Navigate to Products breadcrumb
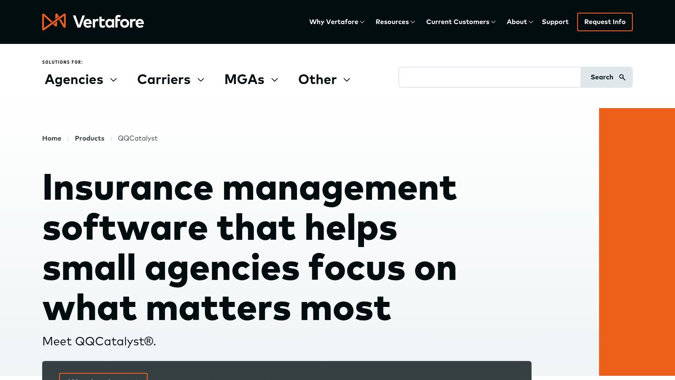 pyautogui.click(x=89, y=138)
